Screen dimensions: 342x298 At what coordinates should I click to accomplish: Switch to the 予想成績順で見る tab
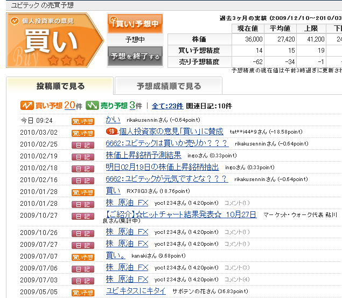[x=169, y=86]
